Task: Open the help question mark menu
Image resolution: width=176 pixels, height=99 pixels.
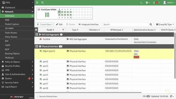Action: (x=148, y=2)
